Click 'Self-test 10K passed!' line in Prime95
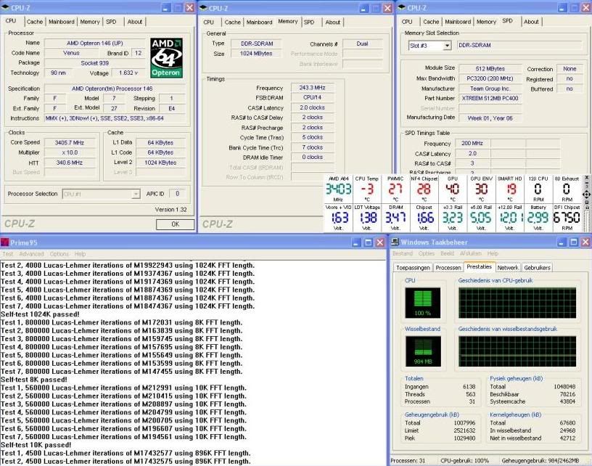 click(x=36, y=445)
